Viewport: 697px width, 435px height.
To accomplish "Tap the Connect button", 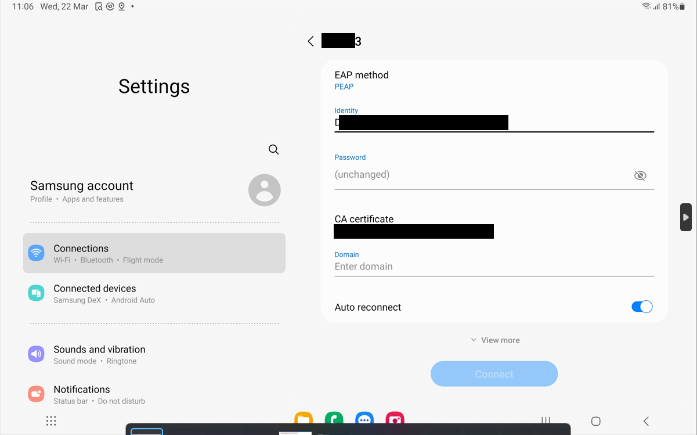I will pyautogui.click(x=494, y=373).
